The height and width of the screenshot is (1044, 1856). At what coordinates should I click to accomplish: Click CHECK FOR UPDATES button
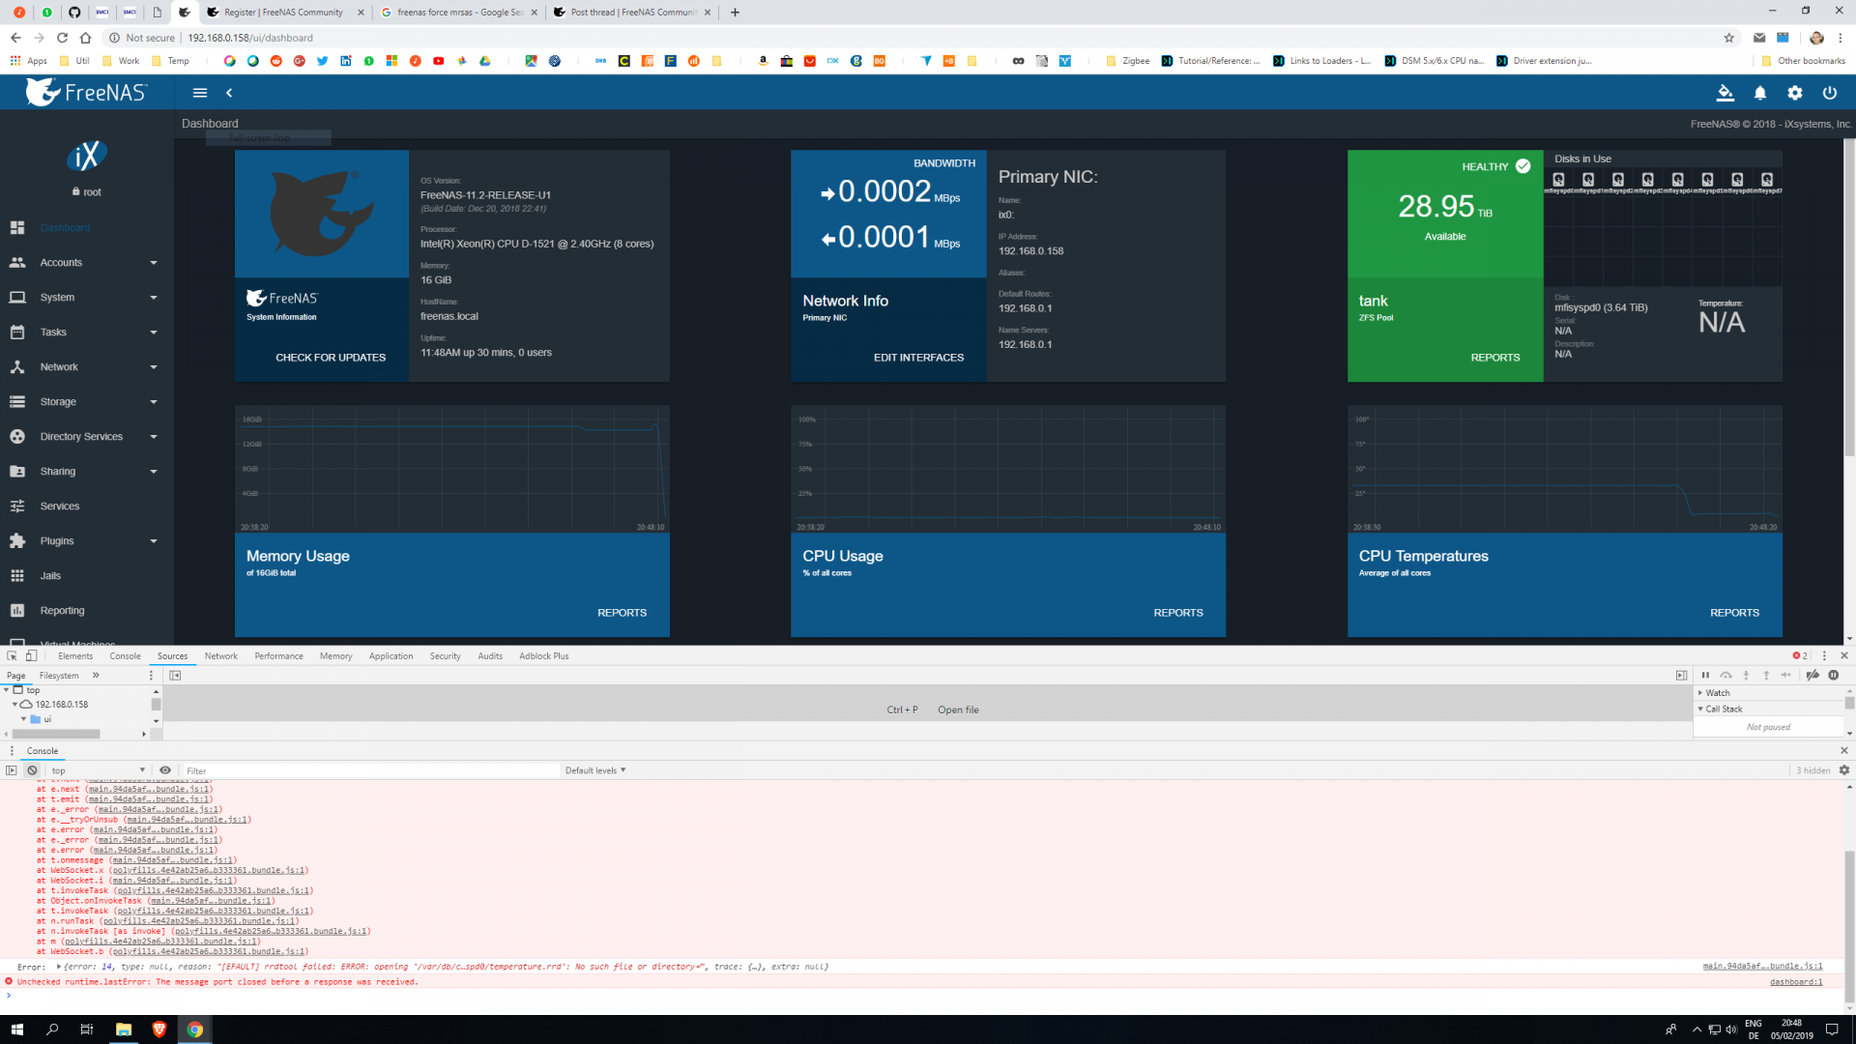331,358
